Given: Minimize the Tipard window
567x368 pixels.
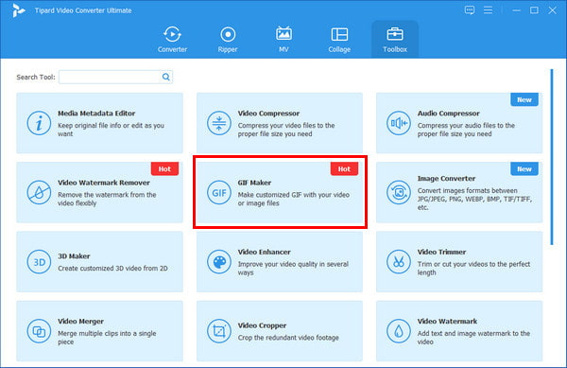Looking at the screenshot, I should pos(516,10).
